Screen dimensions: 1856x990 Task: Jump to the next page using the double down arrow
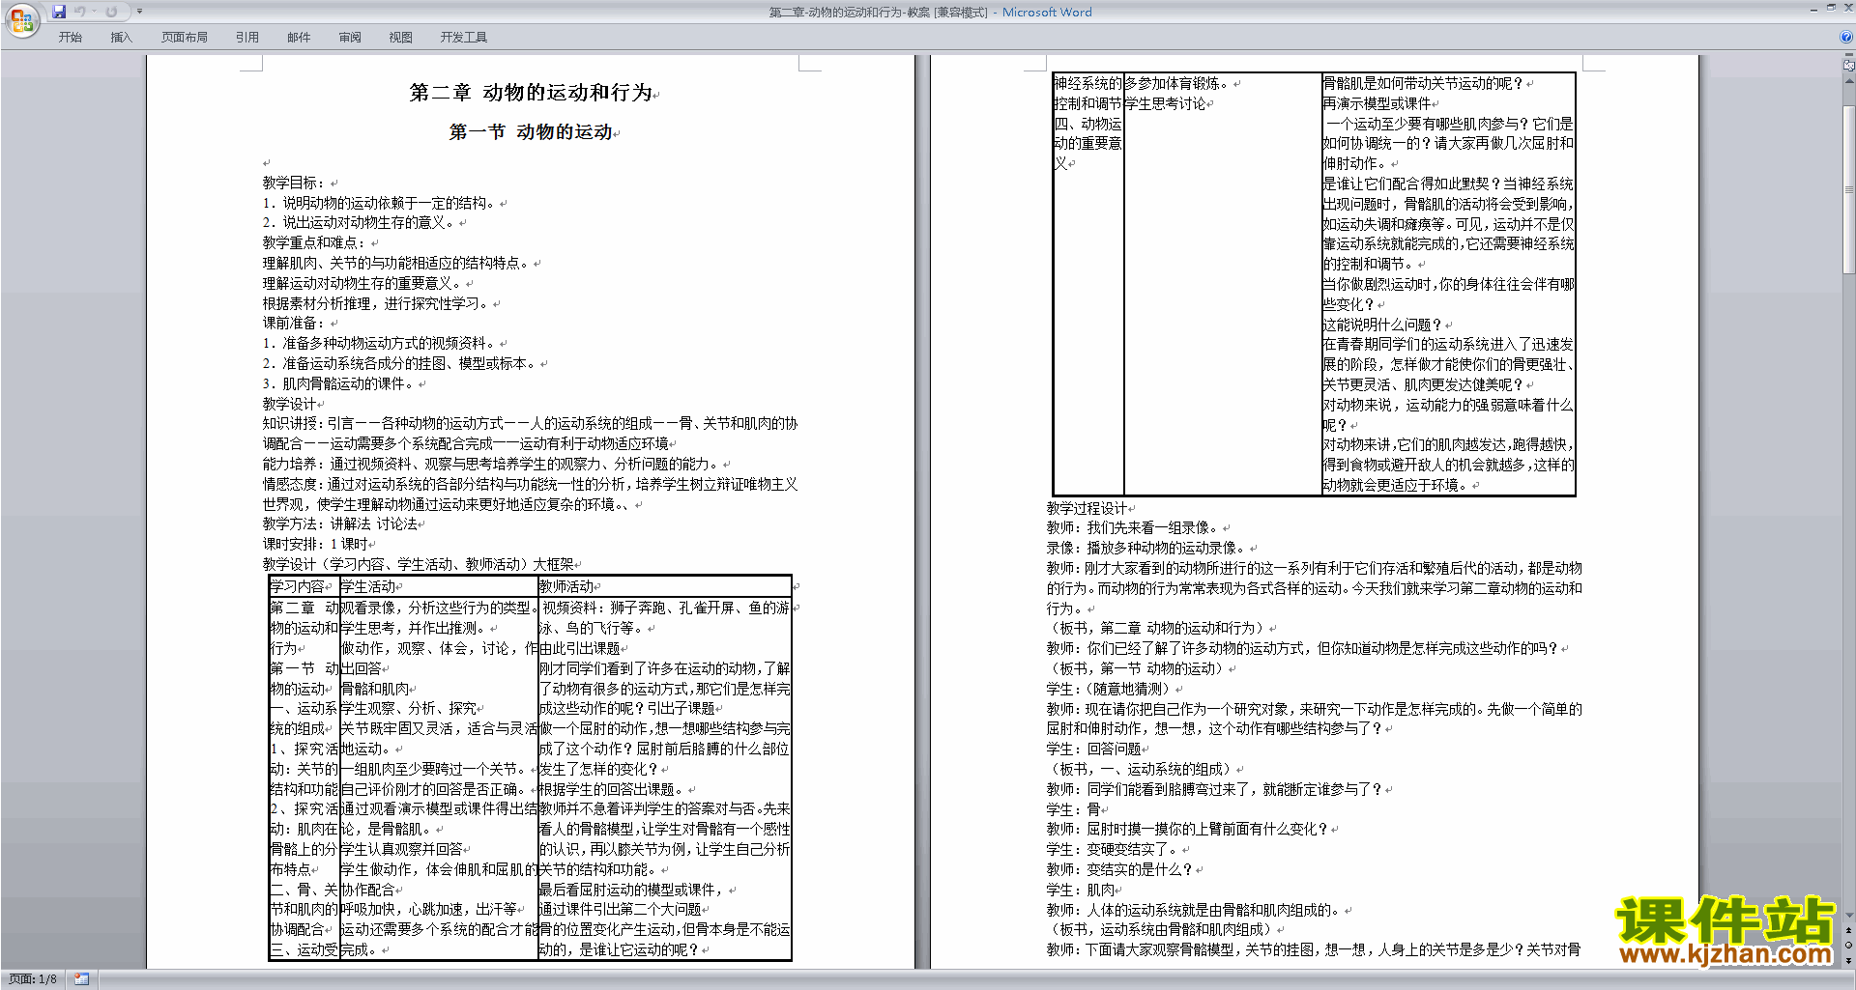[1849, 960]
